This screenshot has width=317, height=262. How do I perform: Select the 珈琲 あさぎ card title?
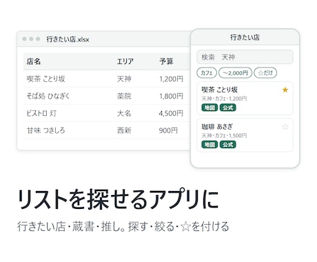(x=217, y=127)
